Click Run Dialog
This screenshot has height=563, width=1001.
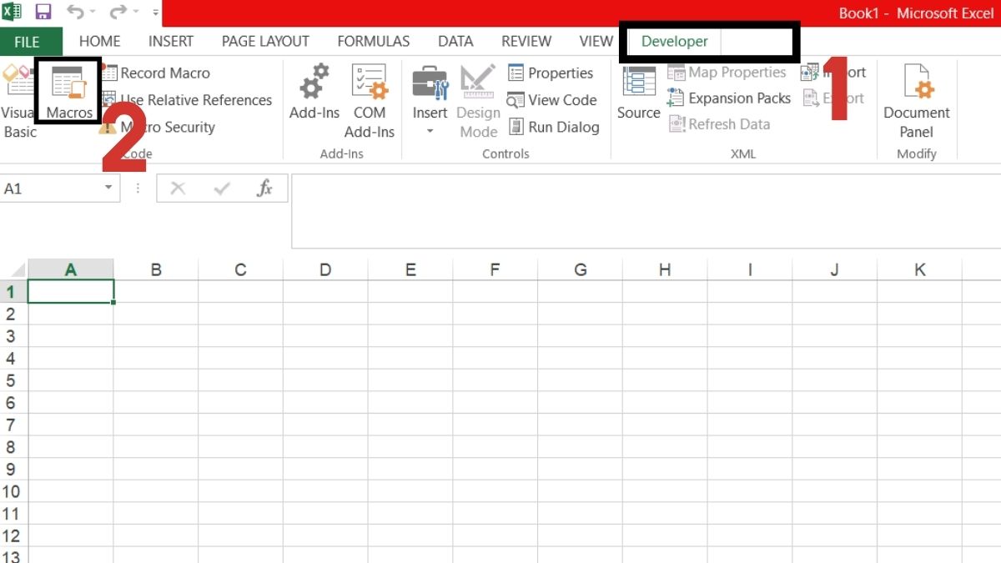[x=553, y=127]
